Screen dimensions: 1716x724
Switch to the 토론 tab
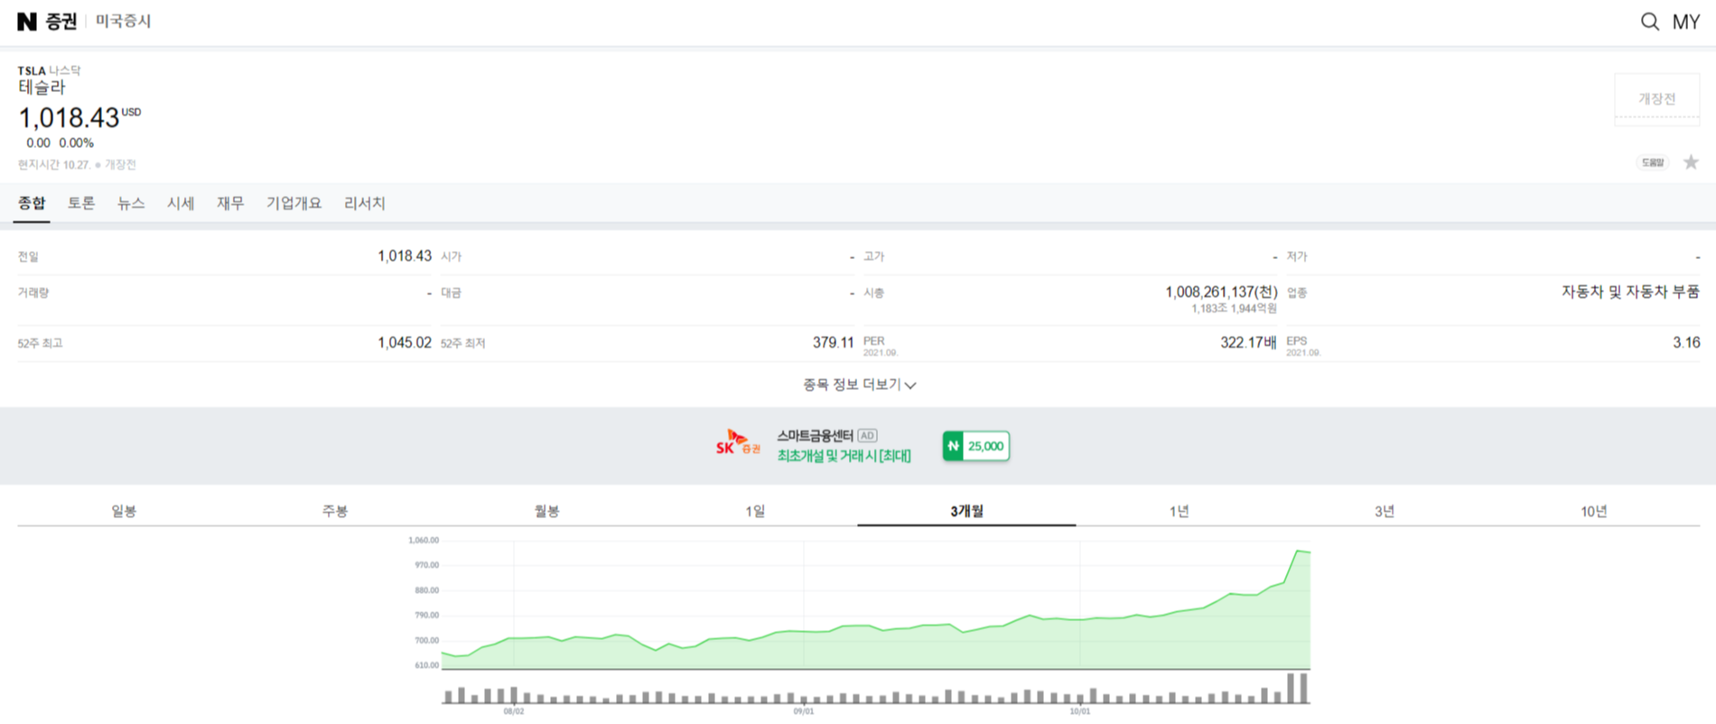pyautogui.click(x=81, y=203)
